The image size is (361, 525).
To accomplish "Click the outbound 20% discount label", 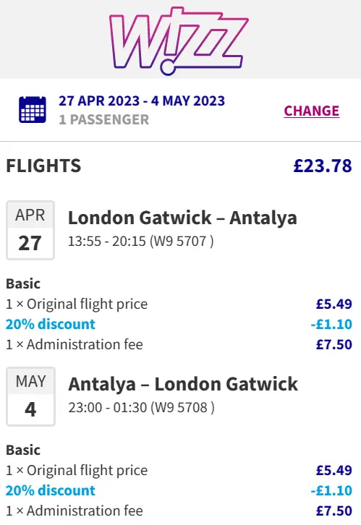I will tap(51, 324).
